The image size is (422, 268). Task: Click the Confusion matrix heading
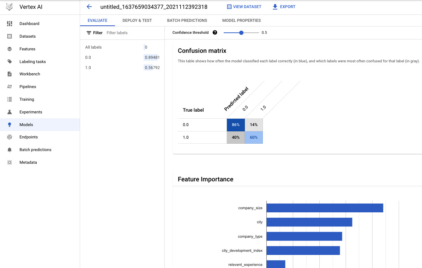click(x=202, y=51)
